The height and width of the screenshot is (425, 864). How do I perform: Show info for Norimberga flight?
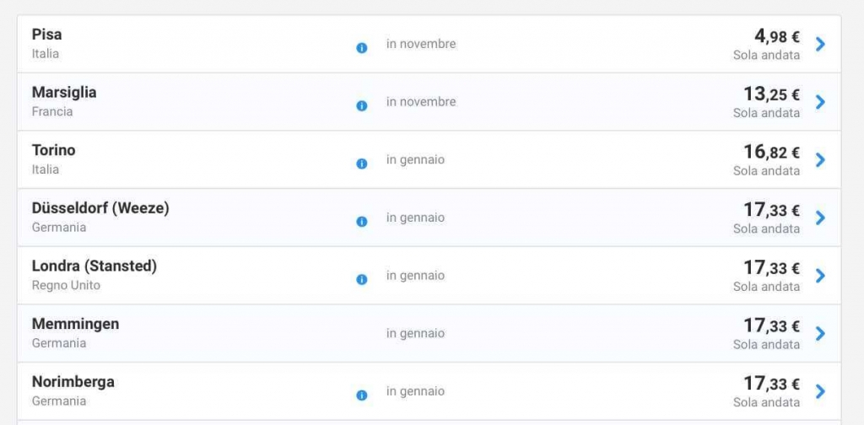pos(362,395)
